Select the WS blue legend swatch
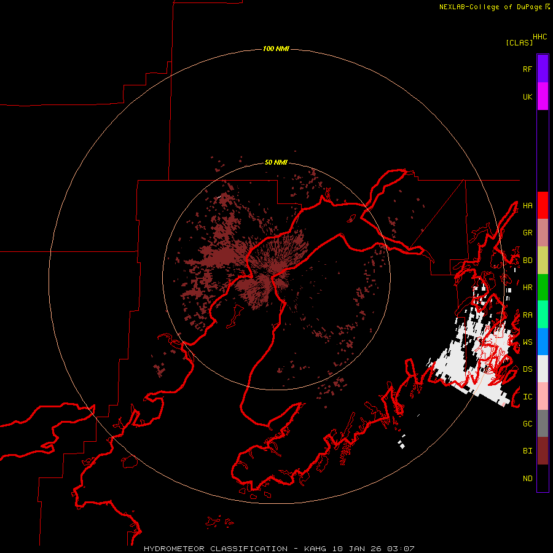553x553 pixels. click(x=543, y=342)
